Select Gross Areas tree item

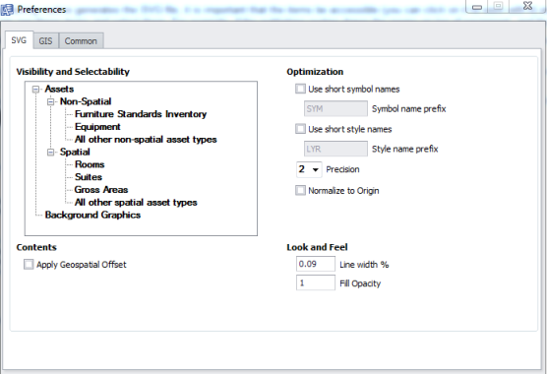click(x=101, y=190)
